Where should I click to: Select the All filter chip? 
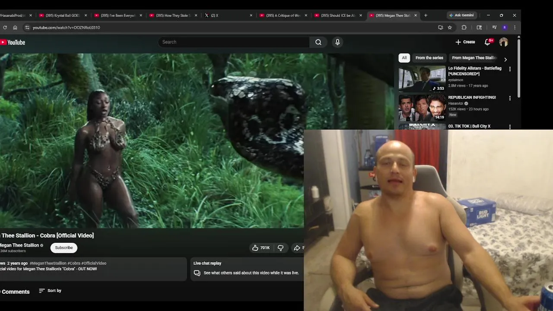point(404,58)
